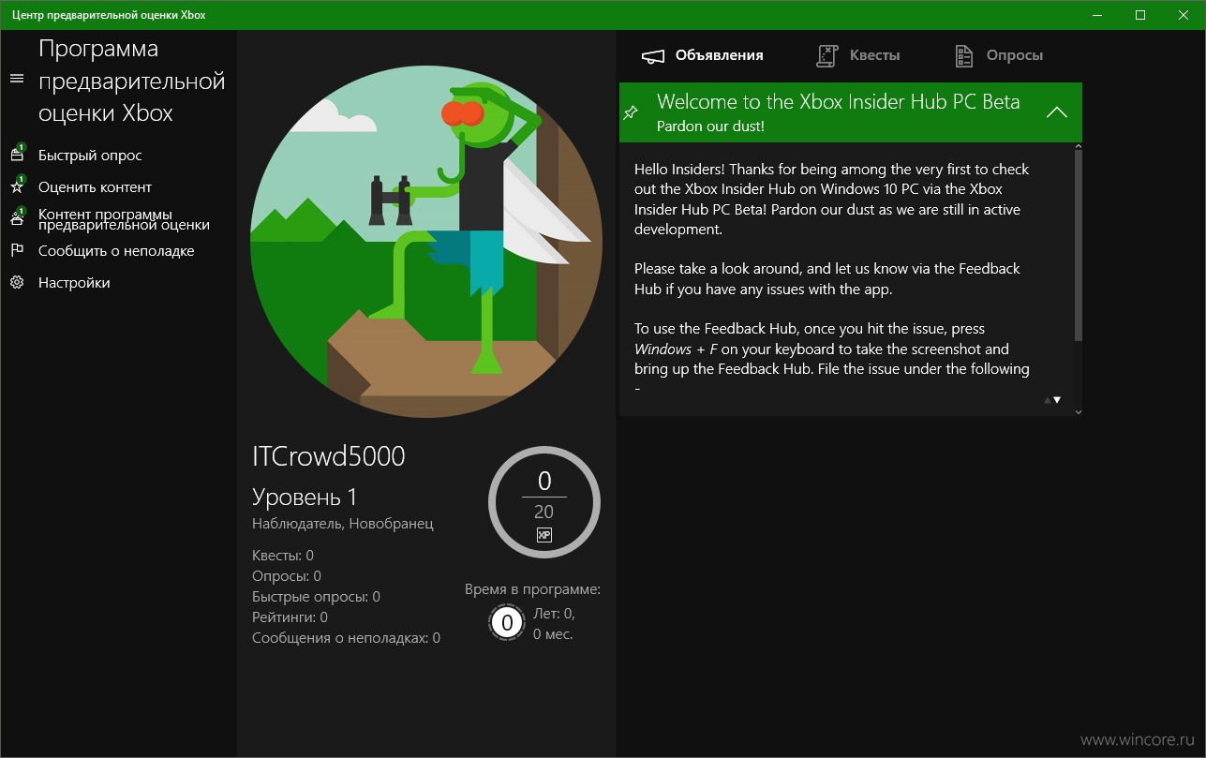Image resolution: width=1206 pixels, height=758 pixels.
Task: Open Быстрый опрос menu item
Action: pos(90,155)
